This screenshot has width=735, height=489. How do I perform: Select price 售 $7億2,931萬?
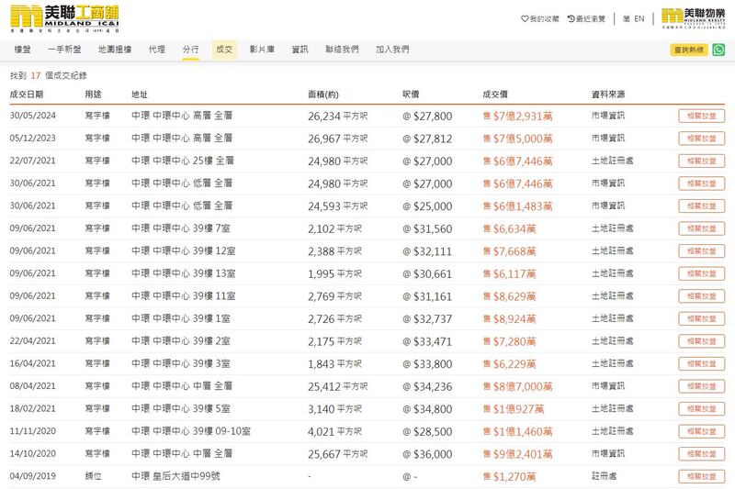coord(517,116)
